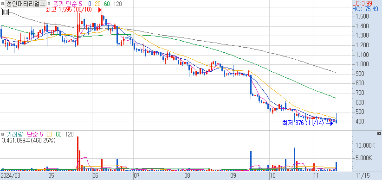Click the HC:-75,49 indicator value
Viewport: 382px width, 180px height.
365,9
